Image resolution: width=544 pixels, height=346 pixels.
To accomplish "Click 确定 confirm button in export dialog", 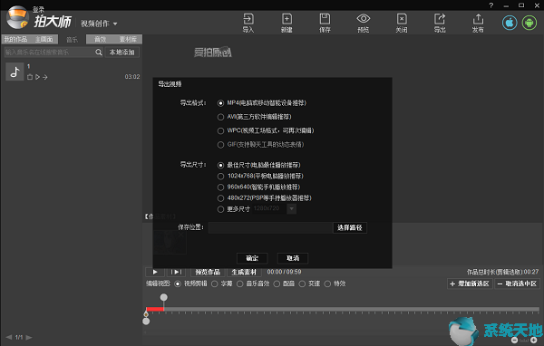I will tap(252, 258).
